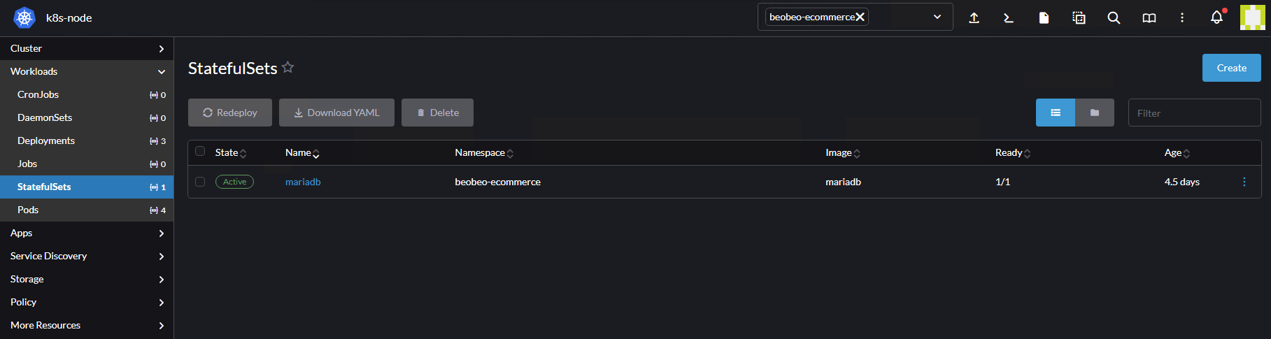1271x339 pixels.
Task: Open the mariadb row actions menu
Action: click(x=1244, y=182)
